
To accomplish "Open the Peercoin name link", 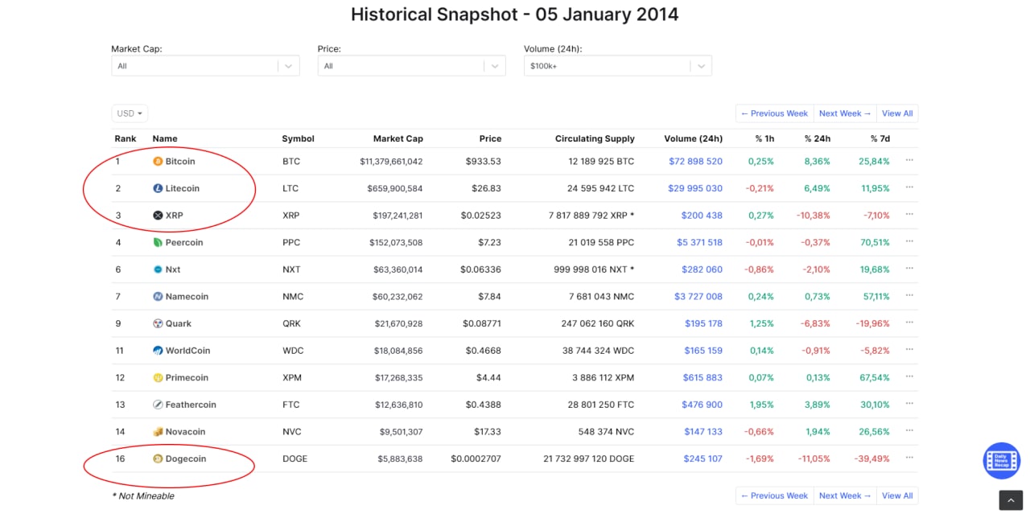I will tap(184, 243).
